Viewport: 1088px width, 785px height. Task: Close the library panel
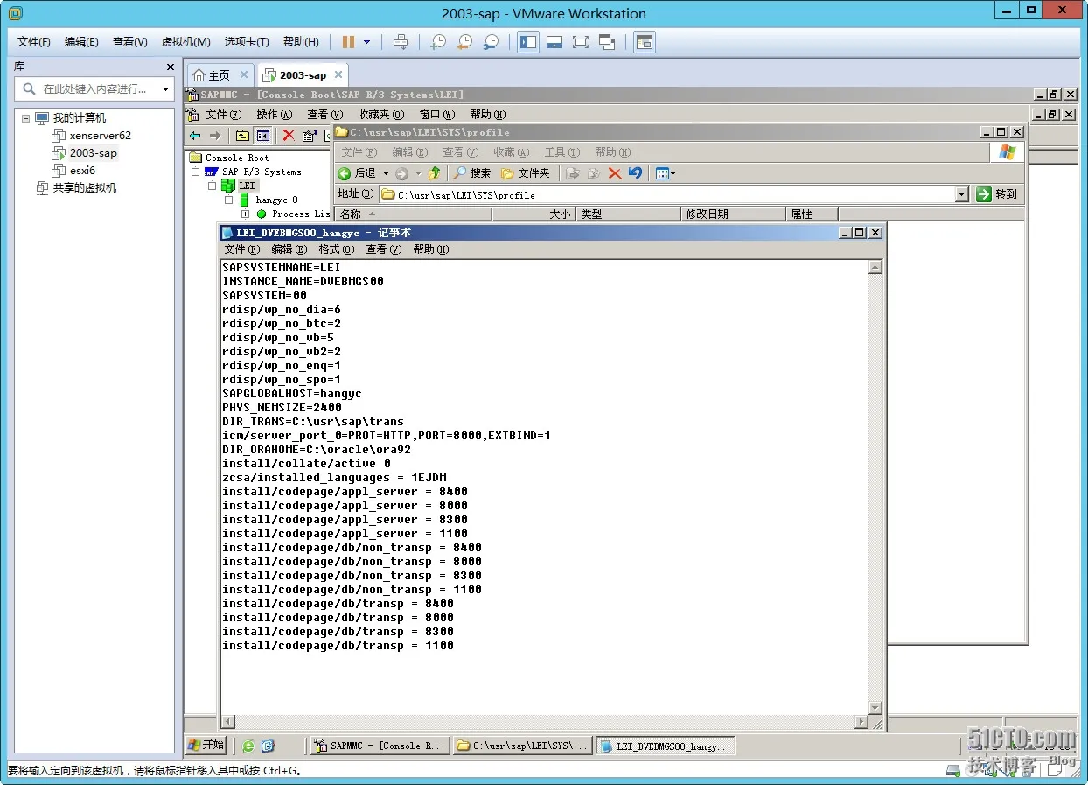pyautogui.click(x=171, y=67)
